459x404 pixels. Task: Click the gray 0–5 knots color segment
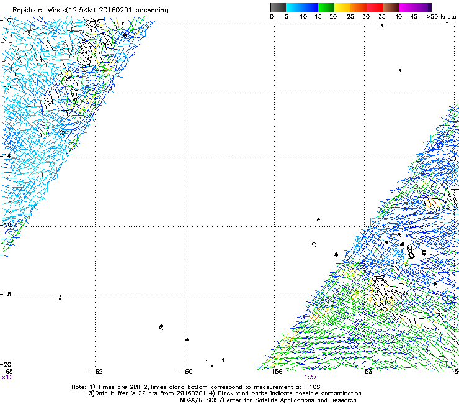click(x=278, y=7)
